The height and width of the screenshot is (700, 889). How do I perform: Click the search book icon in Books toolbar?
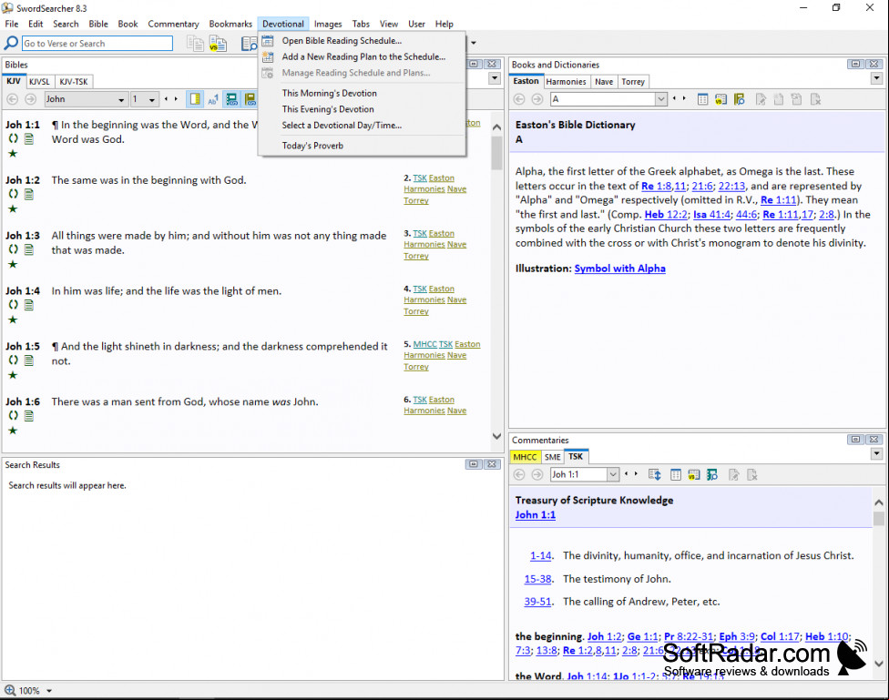coord(740,99)
